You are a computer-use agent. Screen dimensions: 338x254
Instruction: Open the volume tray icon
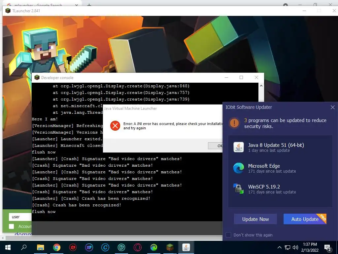[295, 247]
